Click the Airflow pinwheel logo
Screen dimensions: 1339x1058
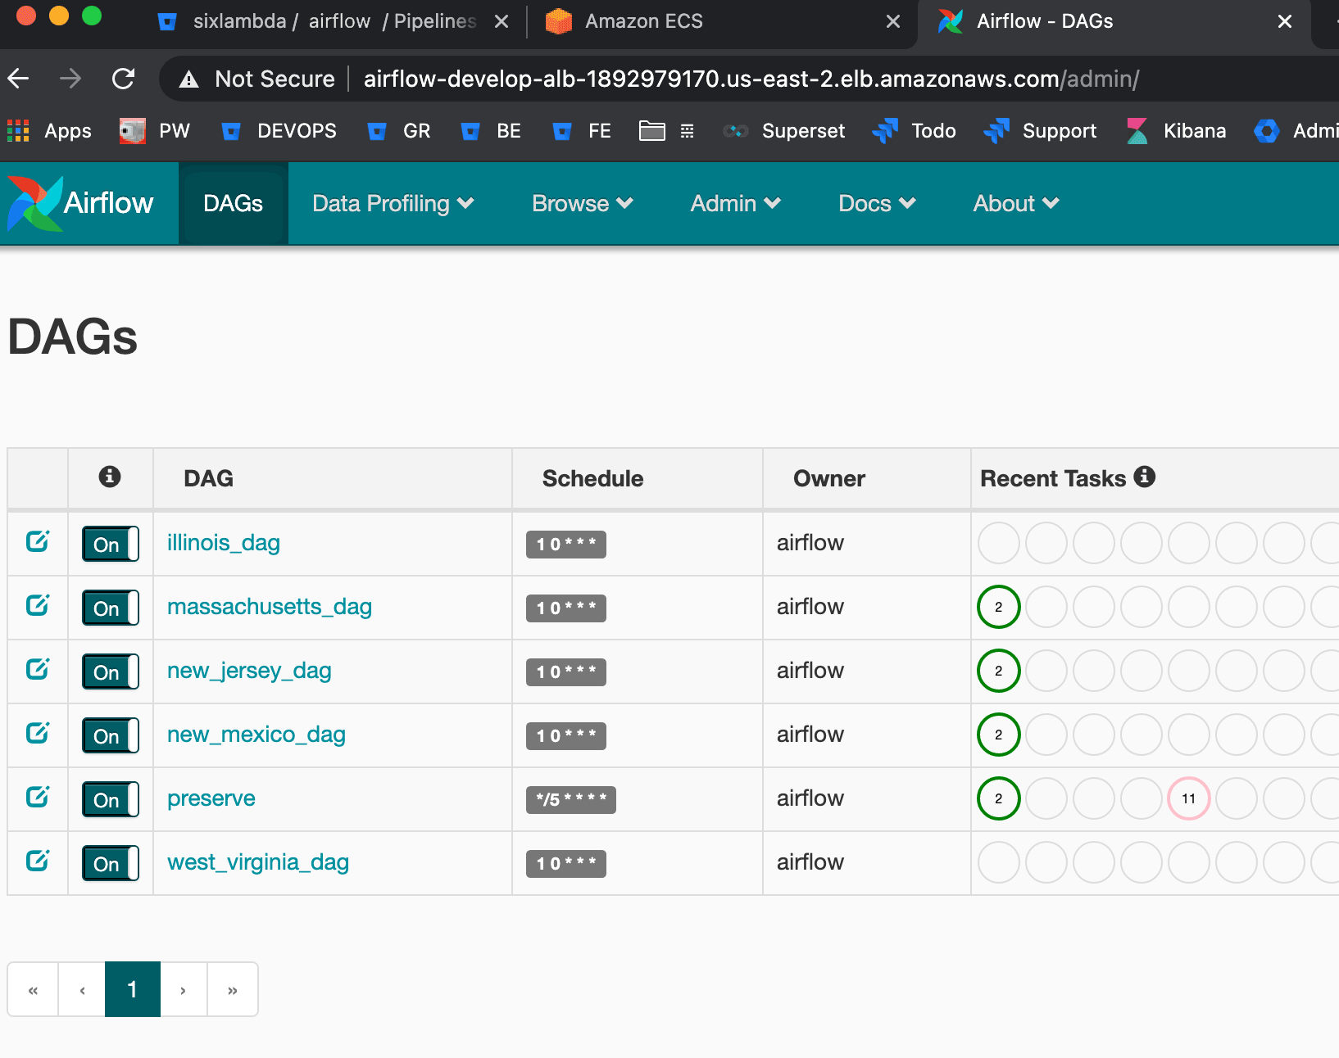click(34, 203)
